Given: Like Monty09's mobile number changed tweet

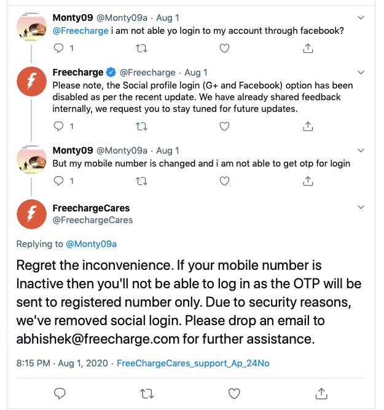Looking at the screenshot, I should 224,181.
